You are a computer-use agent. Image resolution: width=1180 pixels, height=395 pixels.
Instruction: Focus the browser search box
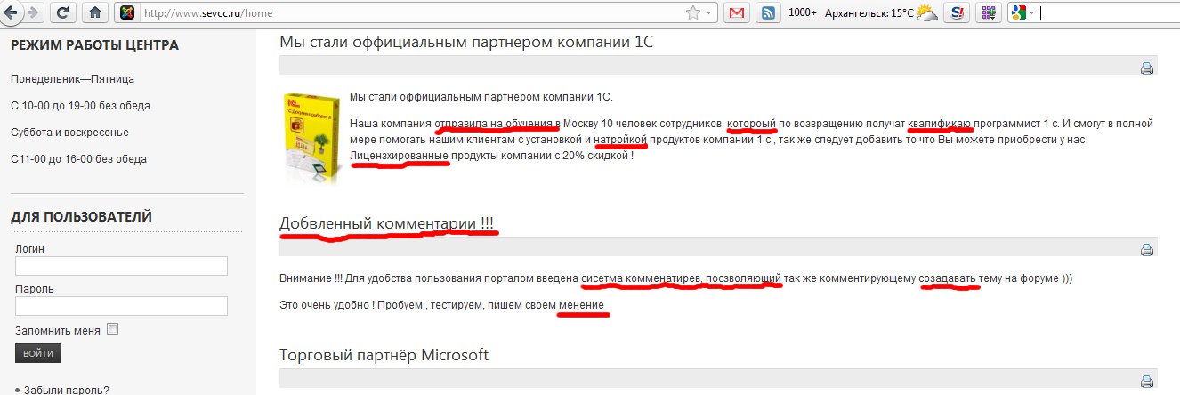click(x=1108, y=12)
